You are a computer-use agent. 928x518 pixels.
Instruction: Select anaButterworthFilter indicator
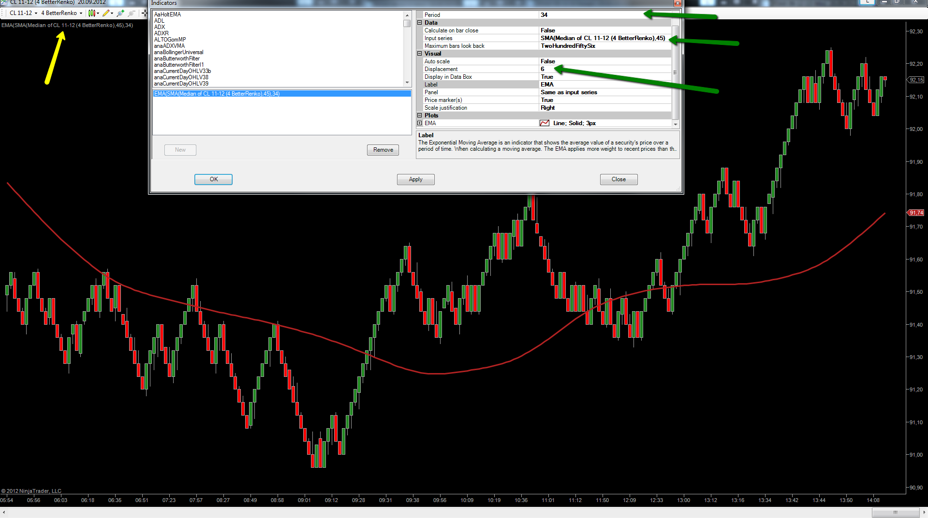(x=177, y=58)
